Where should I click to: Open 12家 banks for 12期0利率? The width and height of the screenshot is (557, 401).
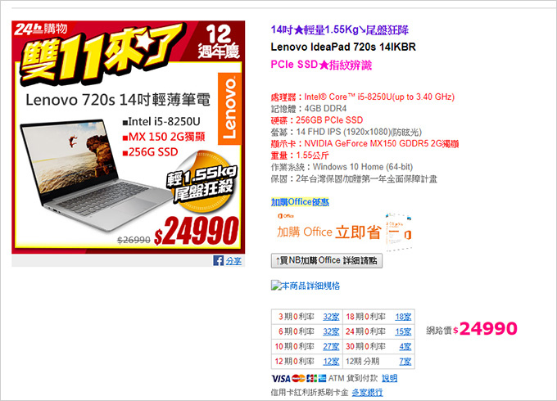(x=331, y=361)
